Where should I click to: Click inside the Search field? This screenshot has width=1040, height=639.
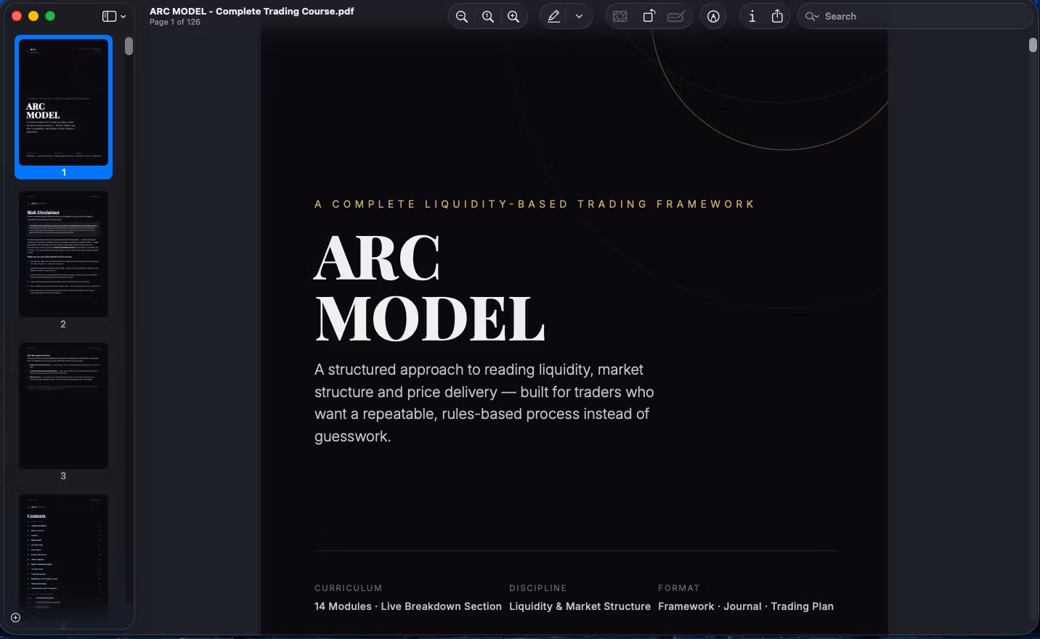915,16
